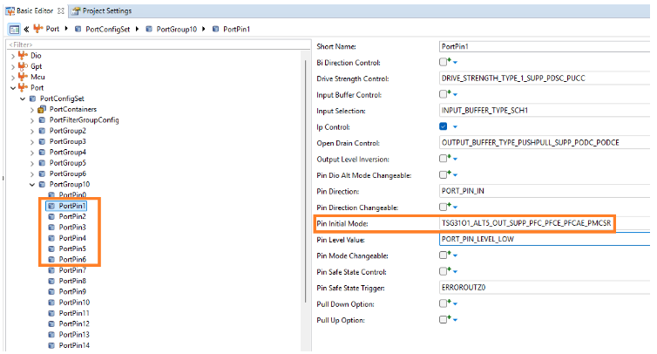This screenshot has height=354, width=657.
Task: Enable the Pull Up Option checkbox
Action: coord(444,320)
